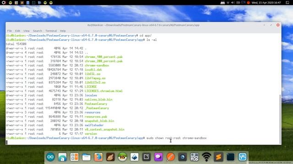The width and height of the screenshot is (293, 164).
Task: Click libEGL.so in the listing
Action: (x=92, y=74)
